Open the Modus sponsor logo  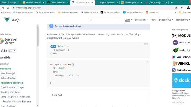coord(181,36)
